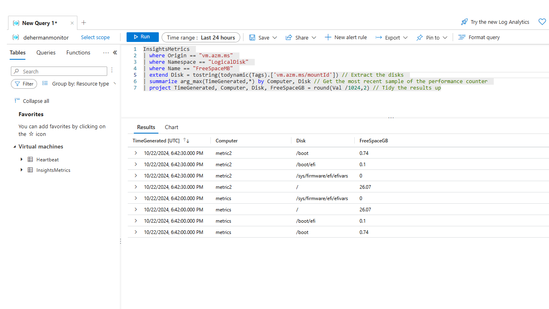Click query line 1 InsightsMetrics
This screenshot has height=309, width=549.
tap(166, 49)
